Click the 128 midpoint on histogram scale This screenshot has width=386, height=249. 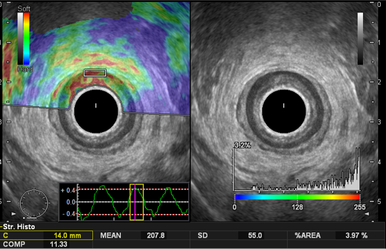pyautogui.click(x=296, y=206)
